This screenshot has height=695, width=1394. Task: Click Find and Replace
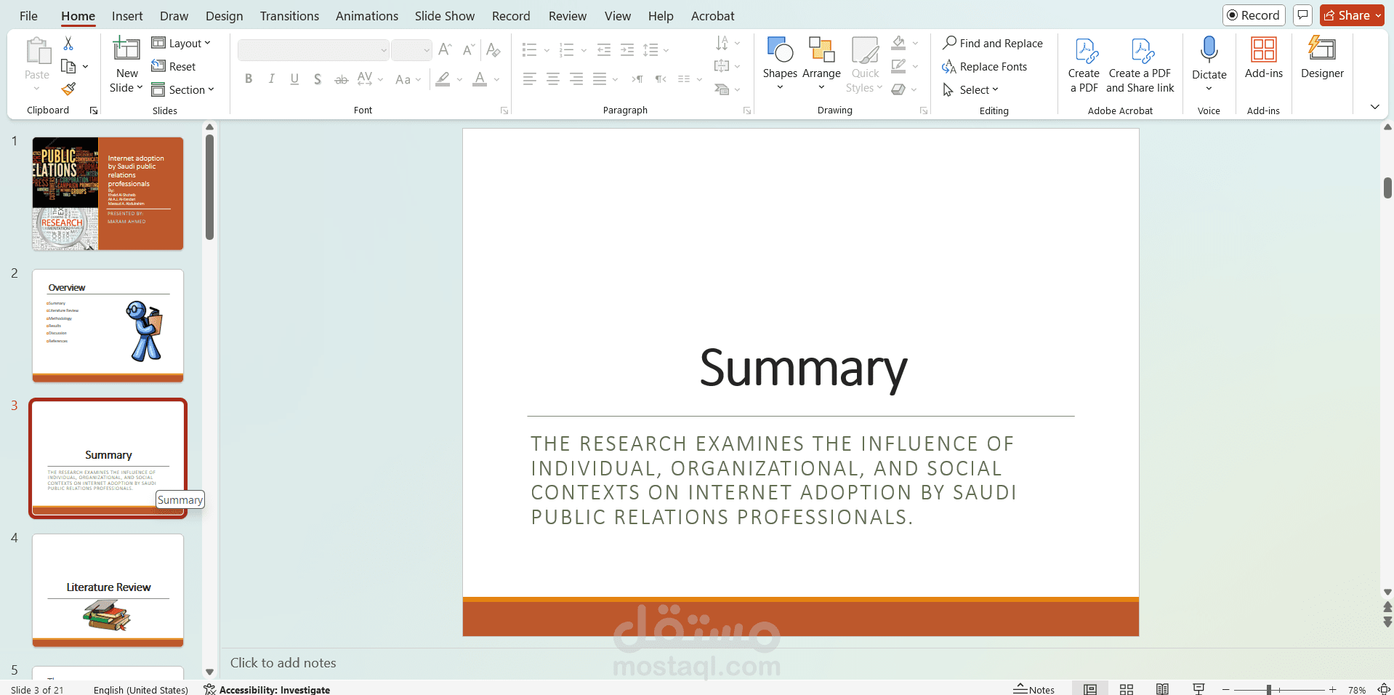(x=993, y=44)
